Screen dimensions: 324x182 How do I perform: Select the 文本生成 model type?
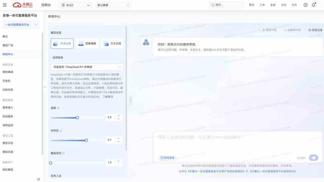click(62, 43)
